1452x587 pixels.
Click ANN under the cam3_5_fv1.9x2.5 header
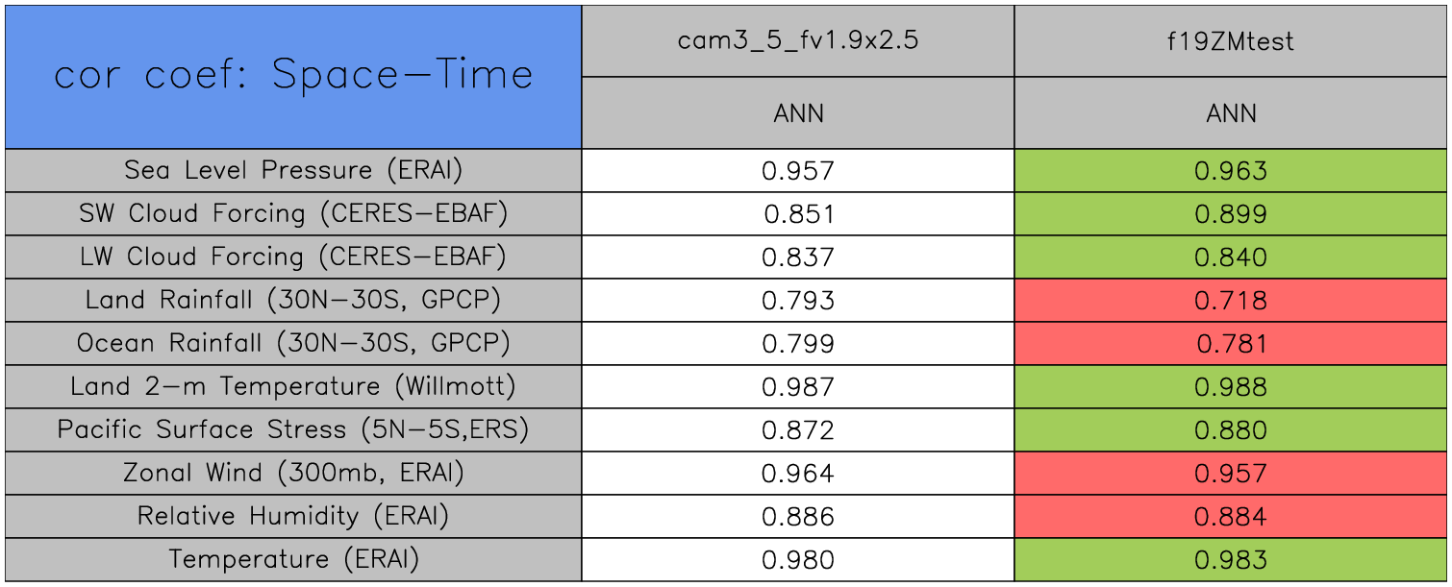[797, 113]
